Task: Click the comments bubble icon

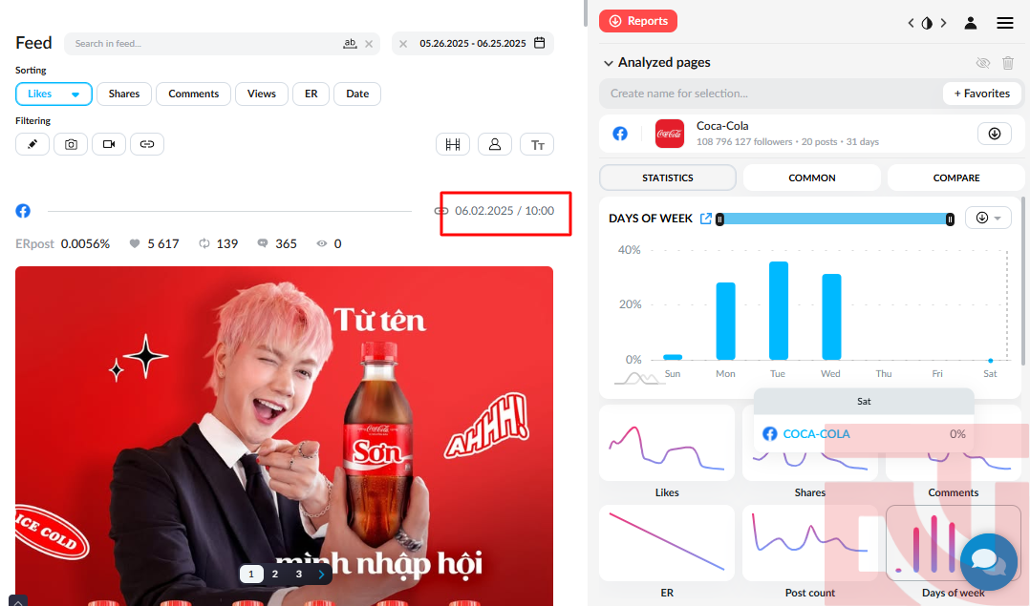Action: click(262, 243)
